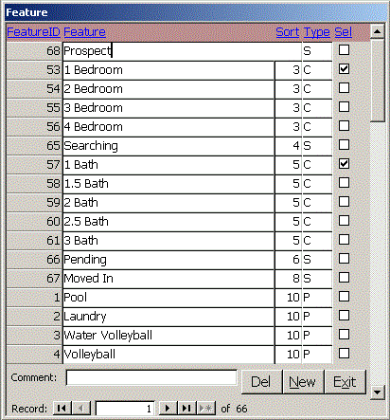Screen dimensions: 390x420
Task: Click the vertical scrollbar thumb
Action: point(377,81)
